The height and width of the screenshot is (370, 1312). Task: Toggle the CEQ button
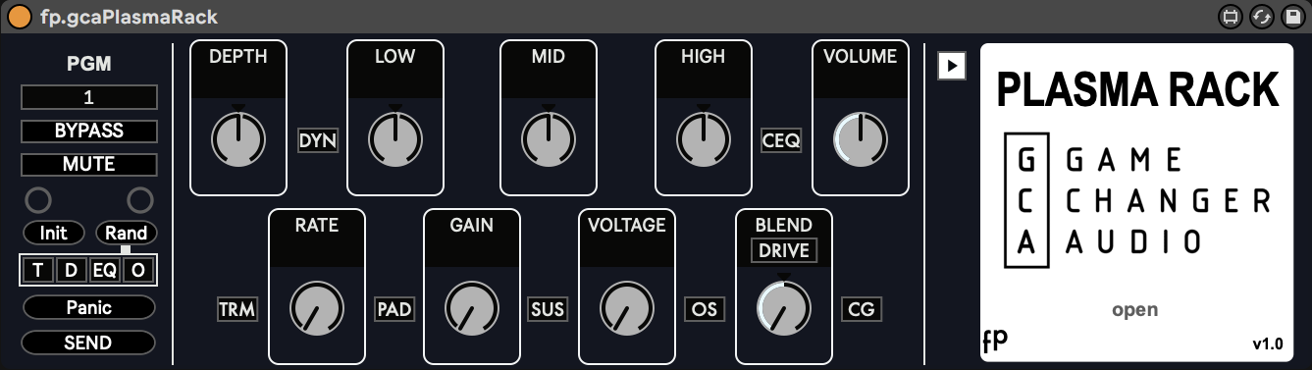click(x=781, y=141)
